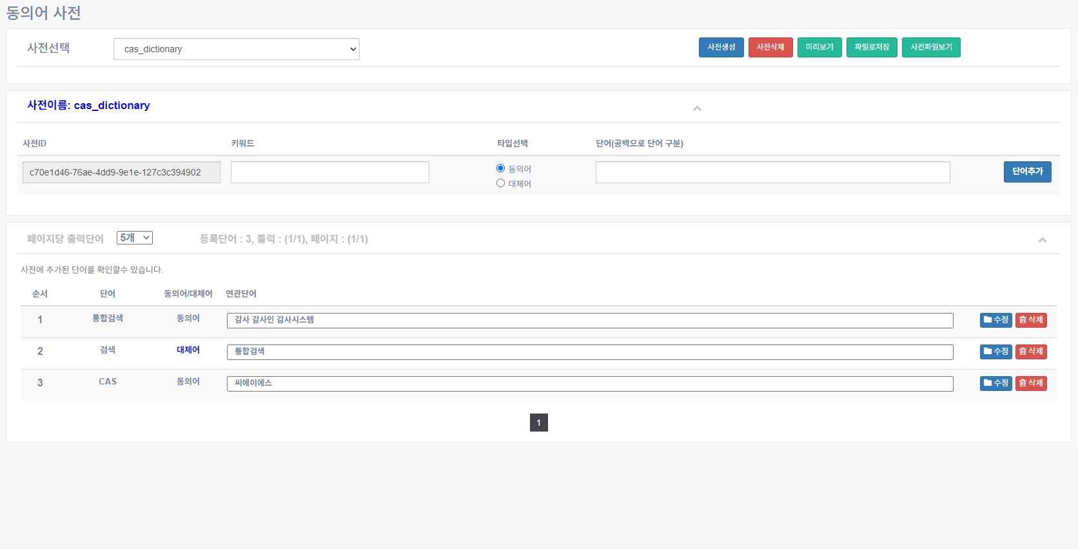
Task: Click the 사전이름: cas_dictionary heading
Action: tap(88, 105)
